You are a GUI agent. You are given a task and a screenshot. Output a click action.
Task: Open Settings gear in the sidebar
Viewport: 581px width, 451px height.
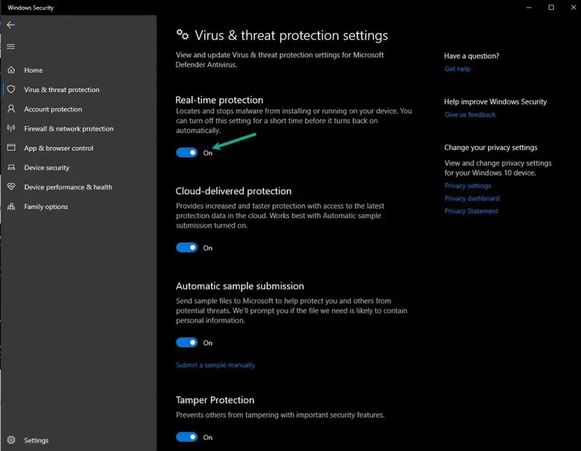pyautogui.click(x=11, y=440)
